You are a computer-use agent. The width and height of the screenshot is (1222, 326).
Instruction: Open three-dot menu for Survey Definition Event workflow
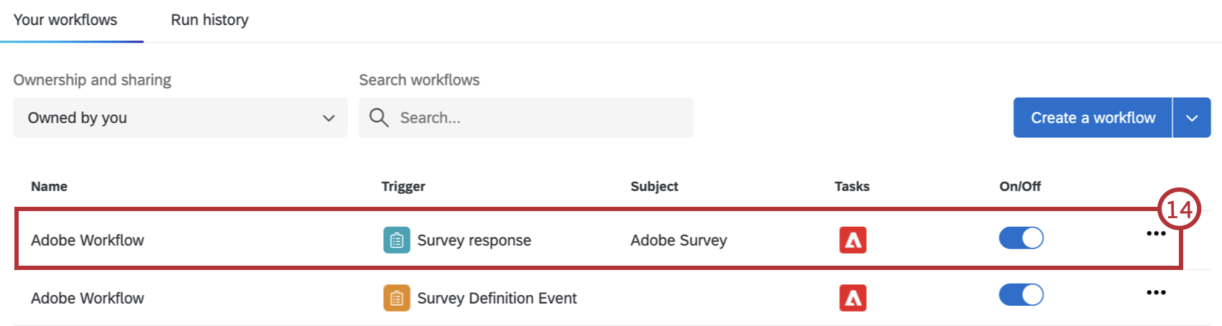tap(1156, 293)
